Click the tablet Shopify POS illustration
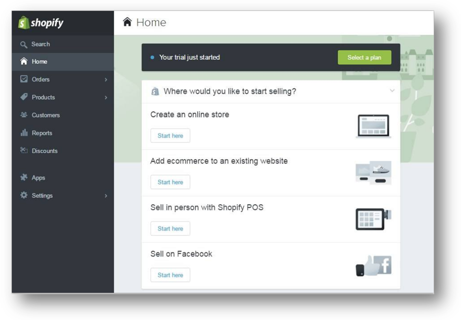 pos(374,219)
